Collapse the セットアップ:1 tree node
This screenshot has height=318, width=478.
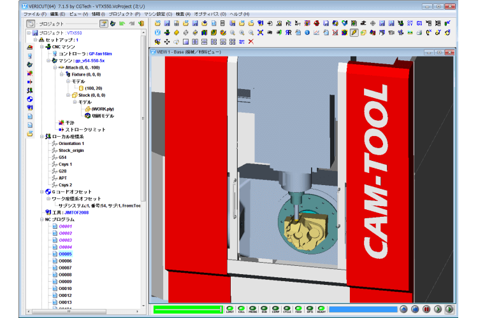point(35,40)
